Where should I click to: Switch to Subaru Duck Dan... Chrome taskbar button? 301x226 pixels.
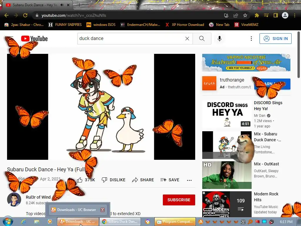(120, 222)
